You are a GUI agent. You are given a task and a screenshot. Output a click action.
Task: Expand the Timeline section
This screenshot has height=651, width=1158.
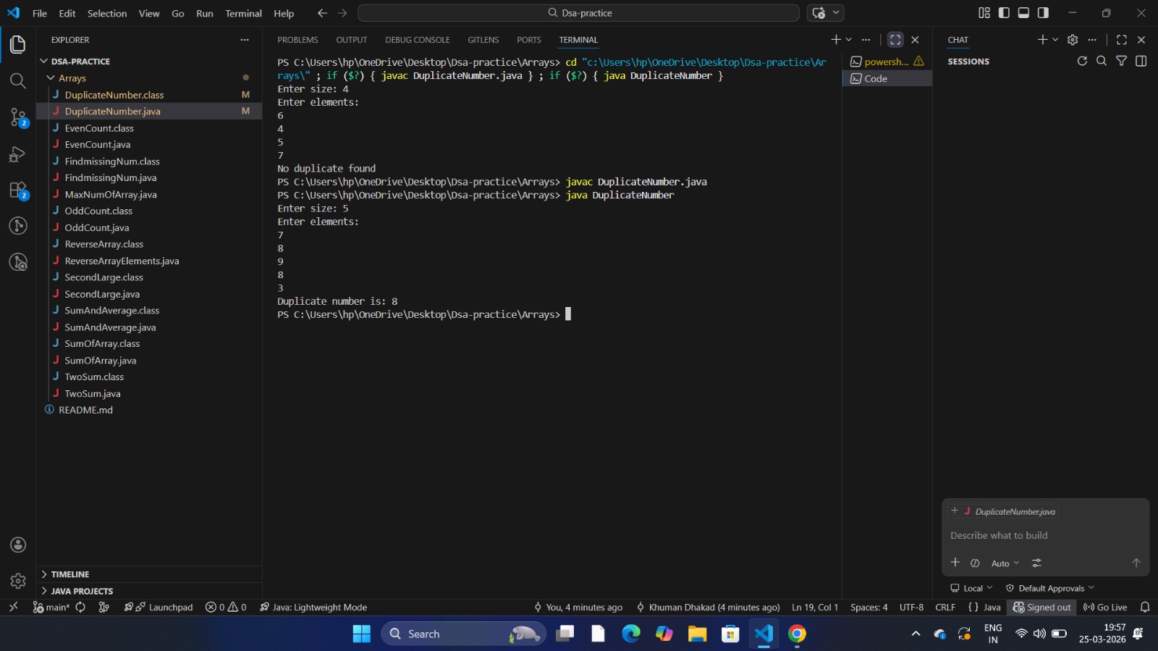pos(70,574)
